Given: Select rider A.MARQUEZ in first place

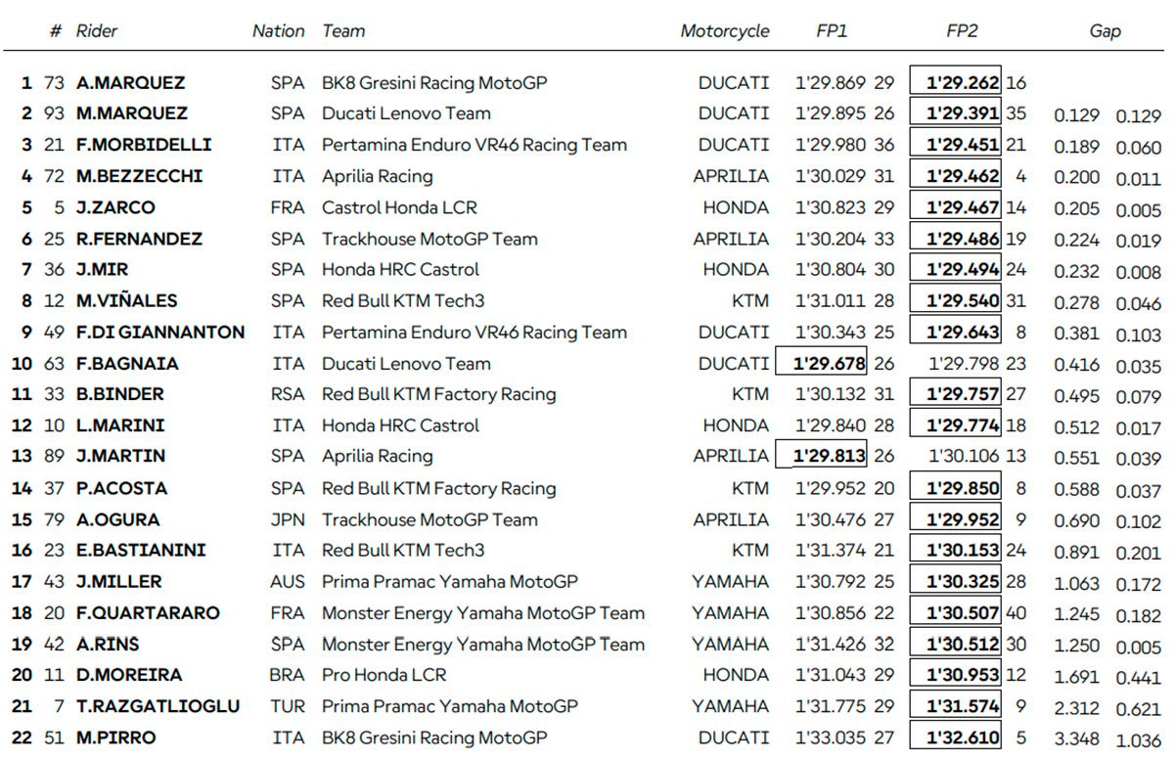Looking at the screenshot, I should pyautogui.click(x=130, y=83).
